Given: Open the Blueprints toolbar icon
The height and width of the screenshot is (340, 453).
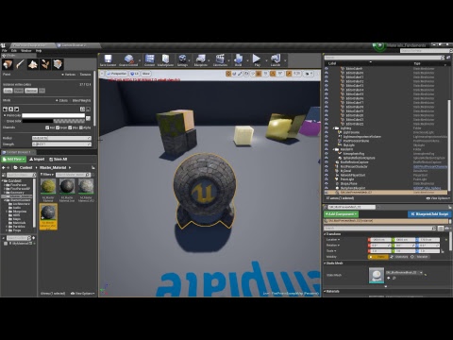Looking at the screenshot, I should click(201, 60).
